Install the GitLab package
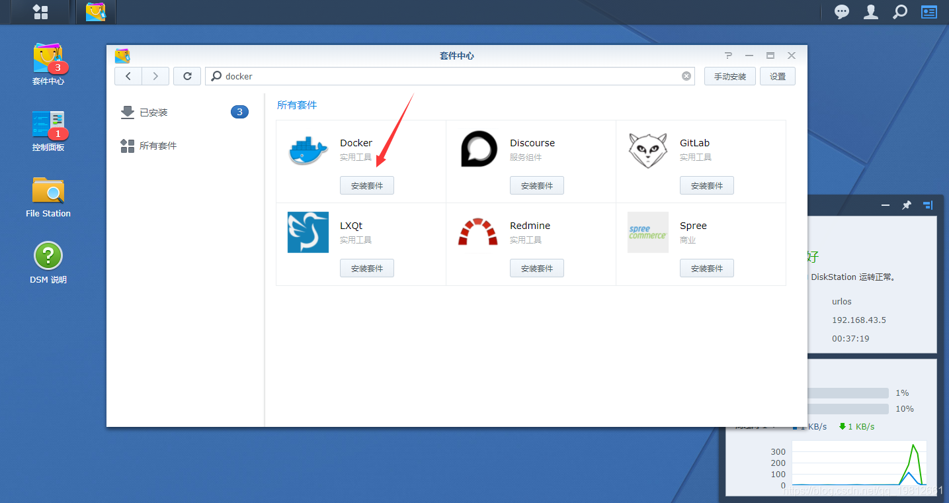This screenshot has width=949, height=503. click(707, 186)
